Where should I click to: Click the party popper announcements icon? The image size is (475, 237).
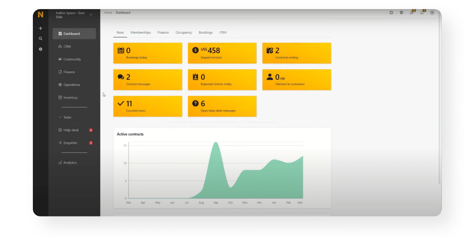coord(412,13)
